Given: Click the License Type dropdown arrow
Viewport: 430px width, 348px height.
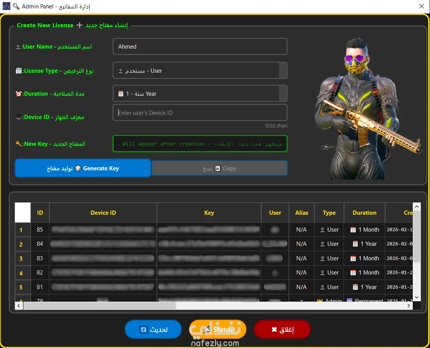Looking at the screenshot, I should coord(283,70).
